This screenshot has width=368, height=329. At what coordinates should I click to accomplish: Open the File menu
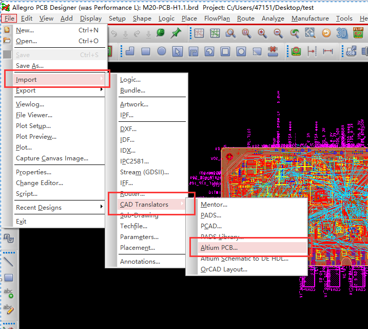9,19
